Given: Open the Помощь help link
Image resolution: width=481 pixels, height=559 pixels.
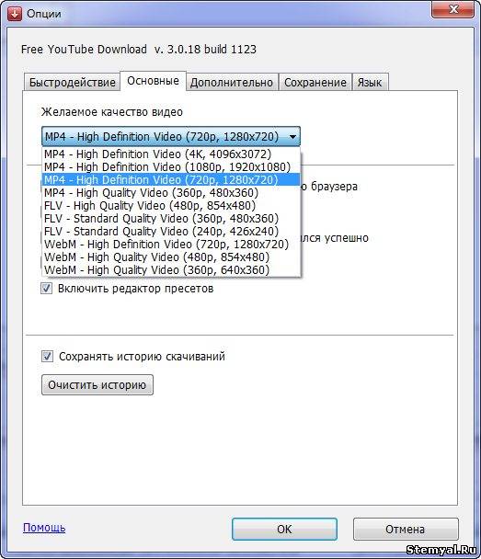Looking at the screenshot, I should pyautogui.click(x=44, y=527).
